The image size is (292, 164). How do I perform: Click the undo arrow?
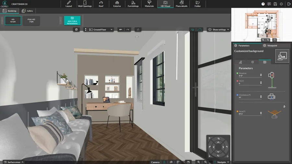click(121, 29)
